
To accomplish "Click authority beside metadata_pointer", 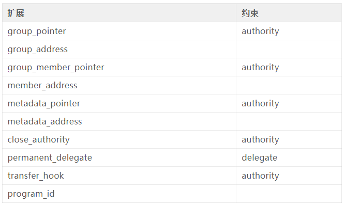I will (260, 104).
